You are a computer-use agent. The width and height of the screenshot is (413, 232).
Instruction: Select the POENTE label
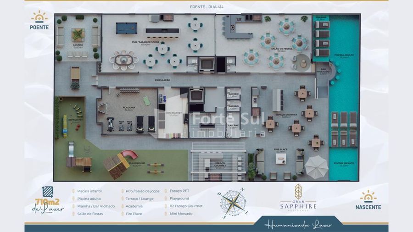click(39, 28)
